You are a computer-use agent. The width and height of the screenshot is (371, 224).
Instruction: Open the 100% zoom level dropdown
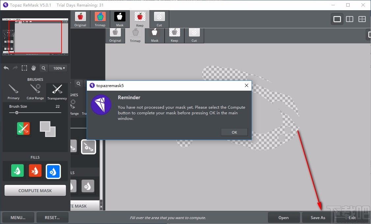[58, 68]
